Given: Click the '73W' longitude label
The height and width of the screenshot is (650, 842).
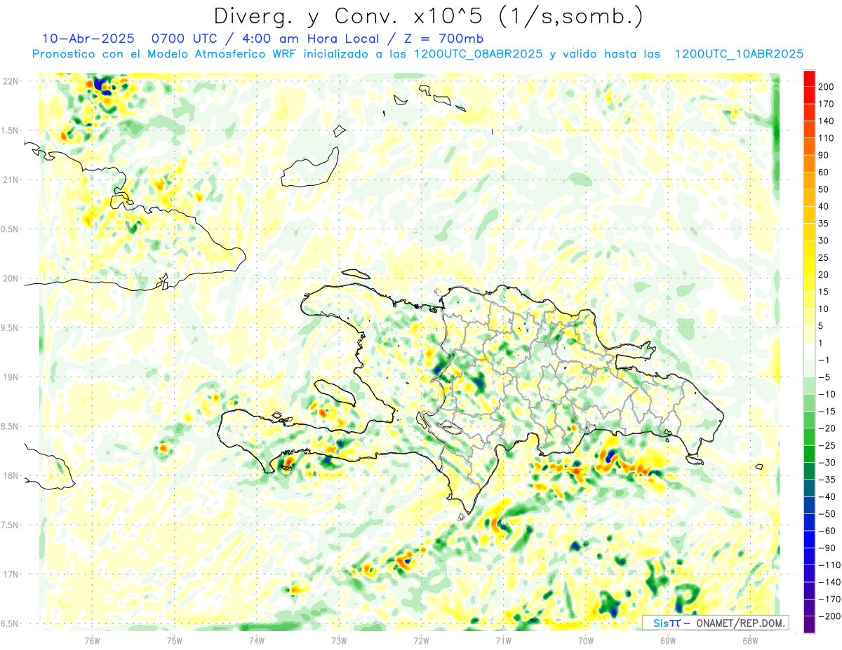Looking at the screenshot, I should (338, 639).
